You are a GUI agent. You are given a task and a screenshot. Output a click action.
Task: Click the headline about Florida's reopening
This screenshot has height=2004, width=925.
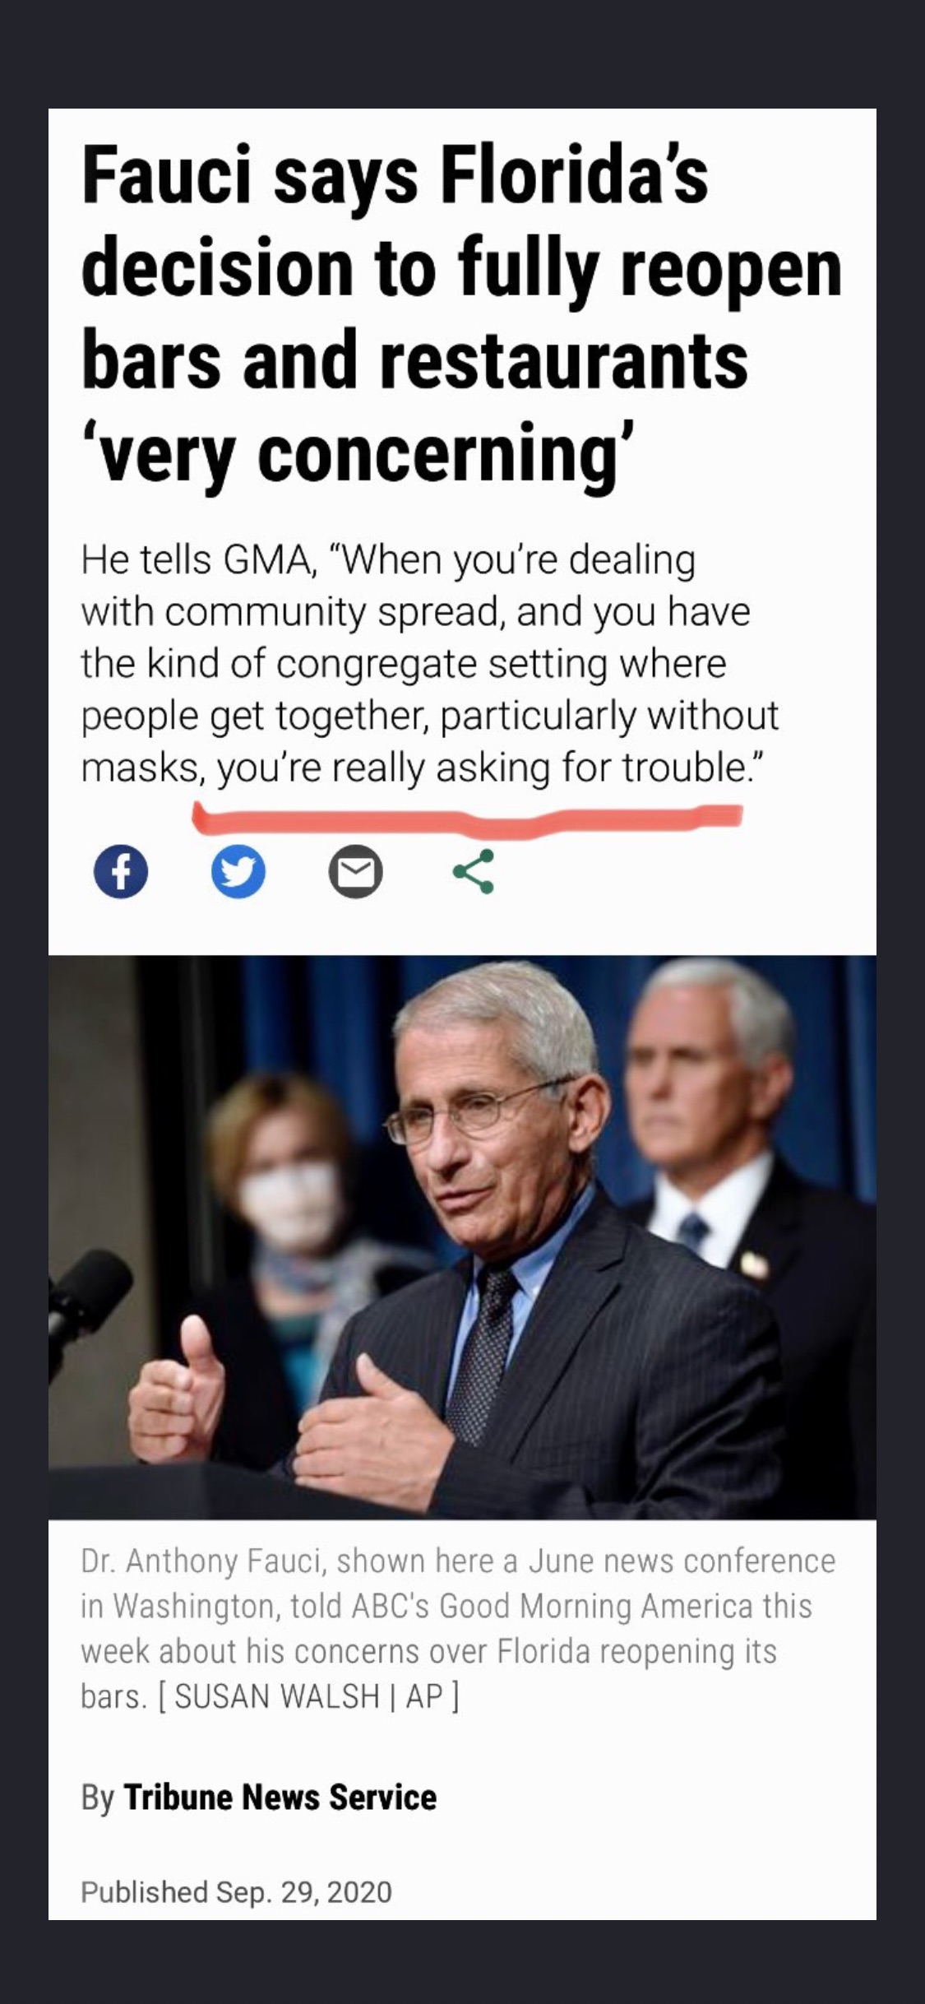pos(461,313)
